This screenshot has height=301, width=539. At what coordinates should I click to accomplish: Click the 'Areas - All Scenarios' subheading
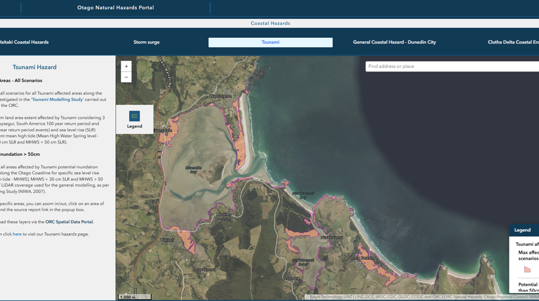[x=21, y=81]
